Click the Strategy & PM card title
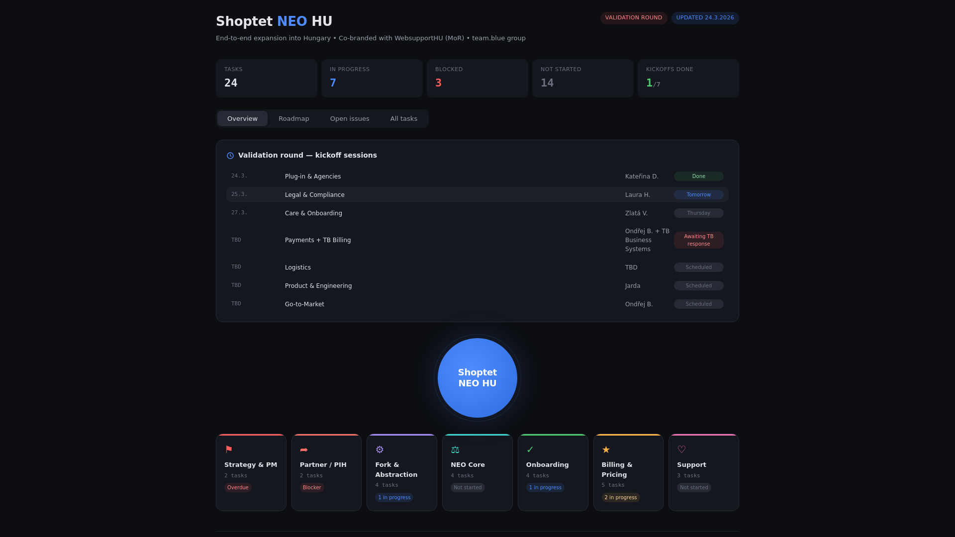The image size is (955, 537). pyautogui.click(x=251, y=465)
